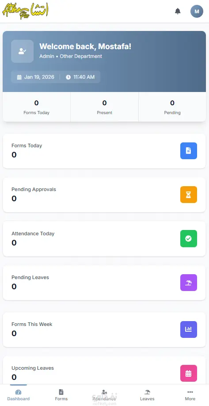Click the green Attendance Today checkmark icon
The width and height of the screenshot is (209, 406).
(189, 238)
